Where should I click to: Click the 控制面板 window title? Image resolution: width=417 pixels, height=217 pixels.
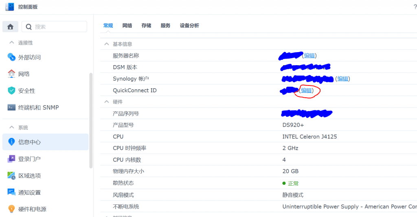point(28,7)
